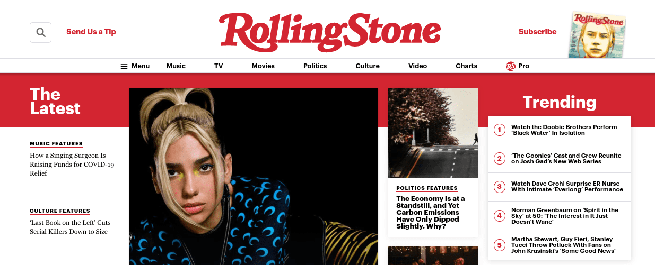Open the magazine cover thumbnail
Screen dimensions: 655x265
598,35
